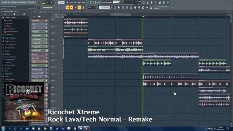The height and width of the screenshot is (131, 233).
Task: Open the OPTIONS menu
Action: (x=24, y=3)
